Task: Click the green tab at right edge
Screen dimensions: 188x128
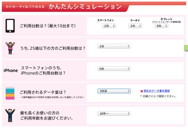Action: pos(186,48)
